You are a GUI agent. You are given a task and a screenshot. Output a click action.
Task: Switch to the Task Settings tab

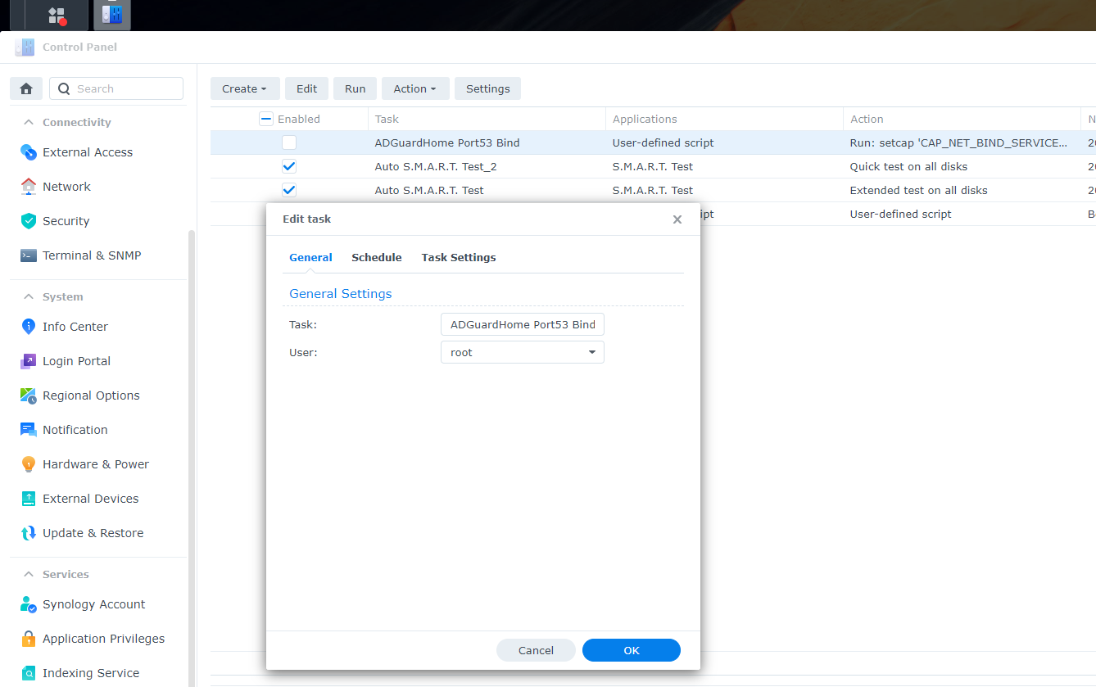coord(459,257)
